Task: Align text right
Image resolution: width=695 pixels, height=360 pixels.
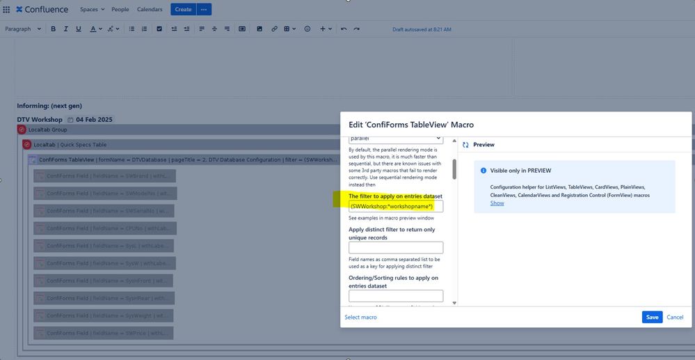Action: [x=227, y=29]
